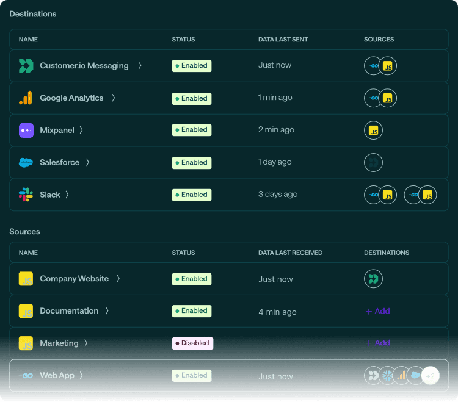Click JS source icon in Customer.io Messaging row
This screenshot has height=402, width=458.
point(387,66)
